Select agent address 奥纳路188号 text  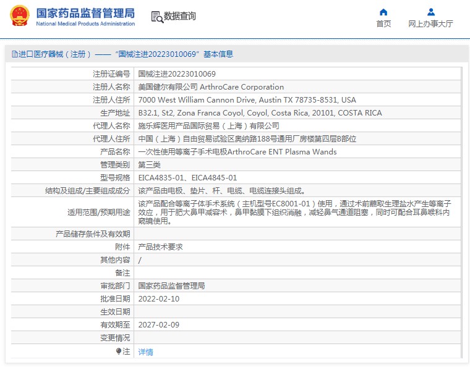pyautogui.click(x=247, y=138)
